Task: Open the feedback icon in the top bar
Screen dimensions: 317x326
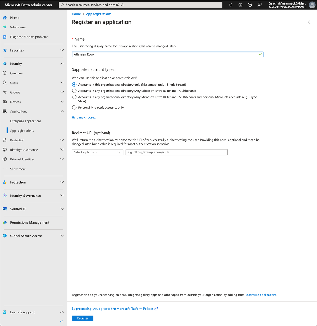Action: (x=259, y=5)
